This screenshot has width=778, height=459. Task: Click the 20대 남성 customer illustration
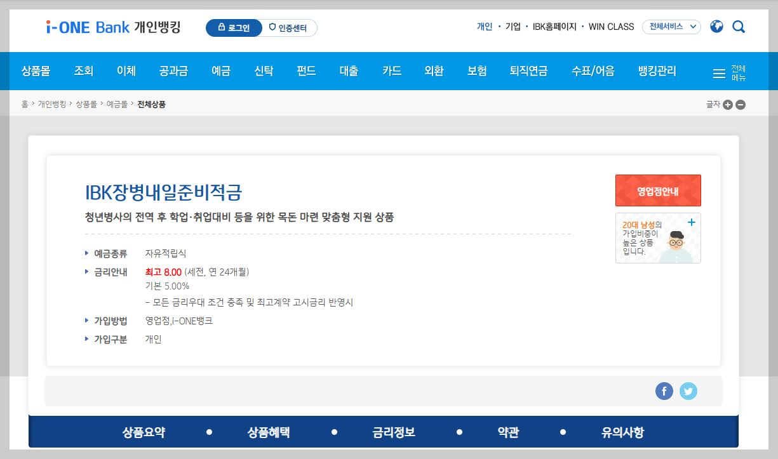coord(676,247)
